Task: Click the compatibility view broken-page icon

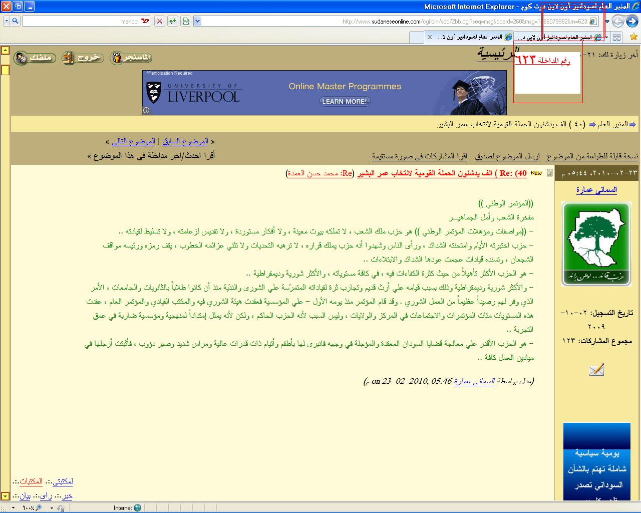Action: pos(186,21)
